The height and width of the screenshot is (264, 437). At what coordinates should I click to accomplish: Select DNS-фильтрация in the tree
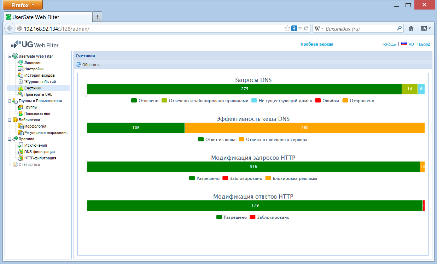pos(39,152)
